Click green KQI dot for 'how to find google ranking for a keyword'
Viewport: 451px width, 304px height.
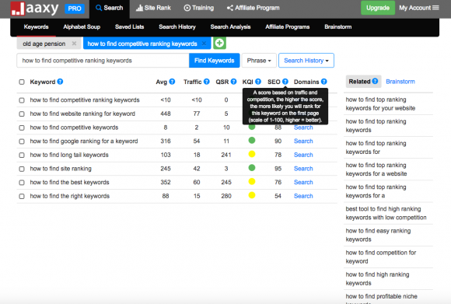click(x=252, y=141)
